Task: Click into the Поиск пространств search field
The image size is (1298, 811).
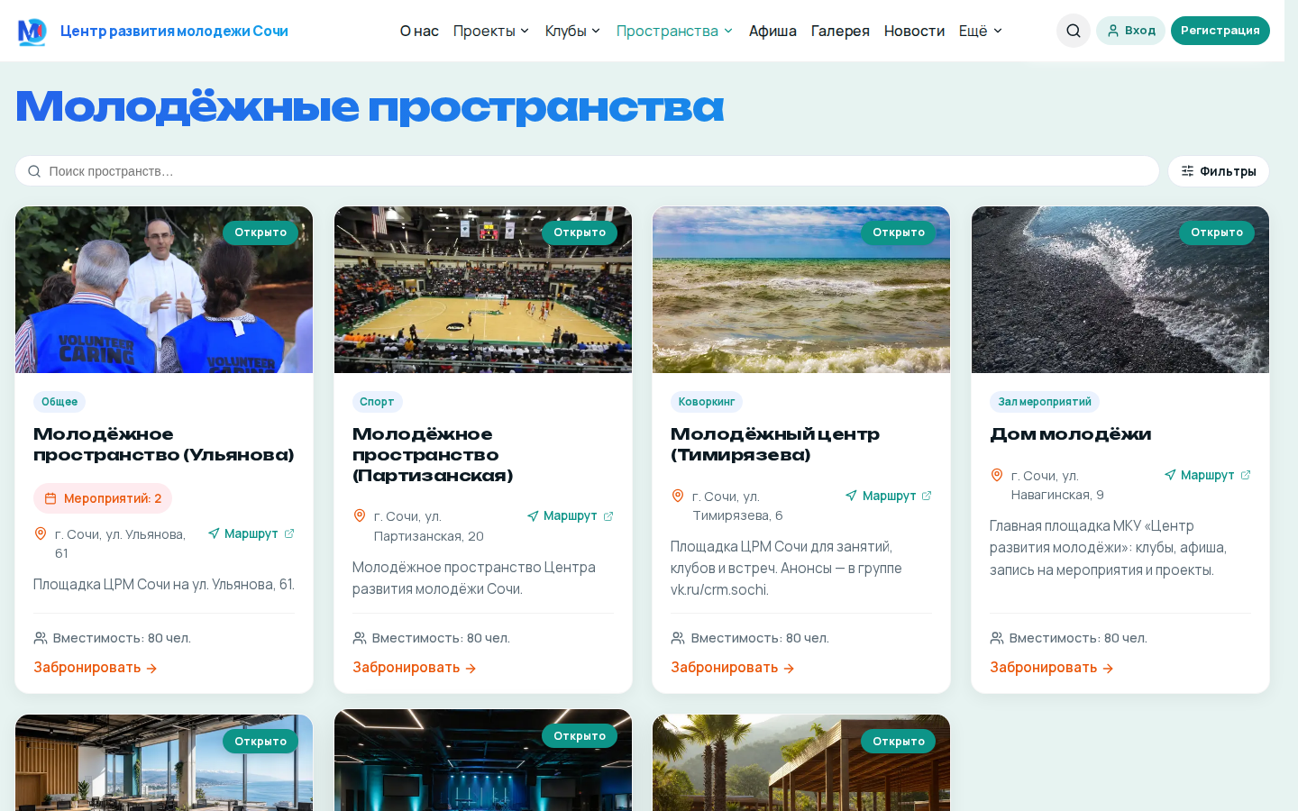Action: [x=587, y=171]
